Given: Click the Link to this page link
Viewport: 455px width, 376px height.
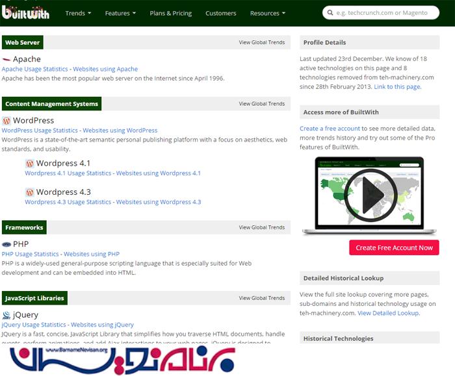Looking at the screenshot, I should click(397, 86).
